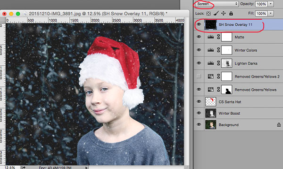Click the Winter Colors layer mask link icon
This screenshot has height=169, width=283.
(218, 50)
